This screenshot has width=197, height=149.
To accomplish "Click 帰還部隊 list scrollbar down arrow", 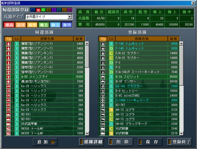I will tap(87, 133).
